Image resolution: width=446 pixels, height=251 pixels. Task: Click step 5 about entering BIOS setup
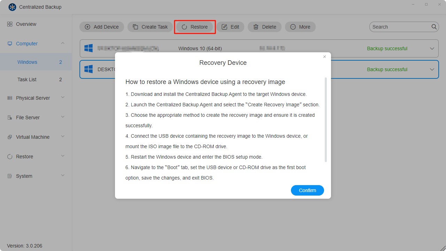click(x=194, y=157)
